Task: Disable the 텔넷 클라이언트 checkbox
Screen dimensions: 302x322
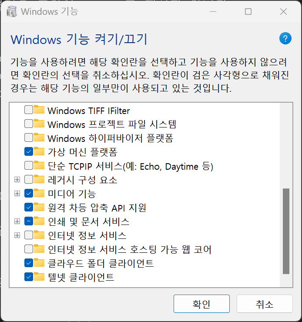Action: (x=29, y=277)
